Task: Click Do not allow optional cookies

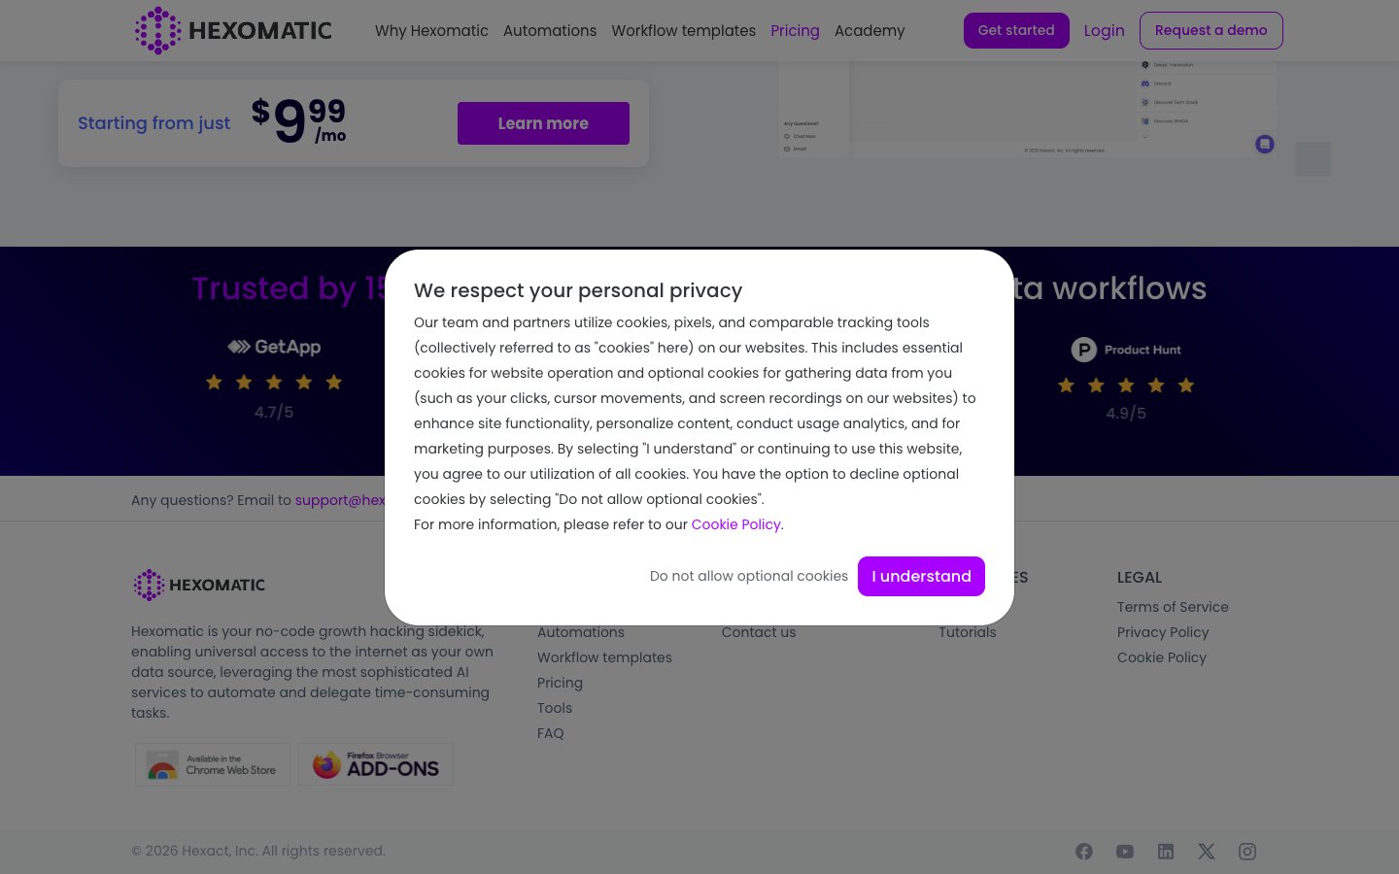Action: [x=749, y=576]
